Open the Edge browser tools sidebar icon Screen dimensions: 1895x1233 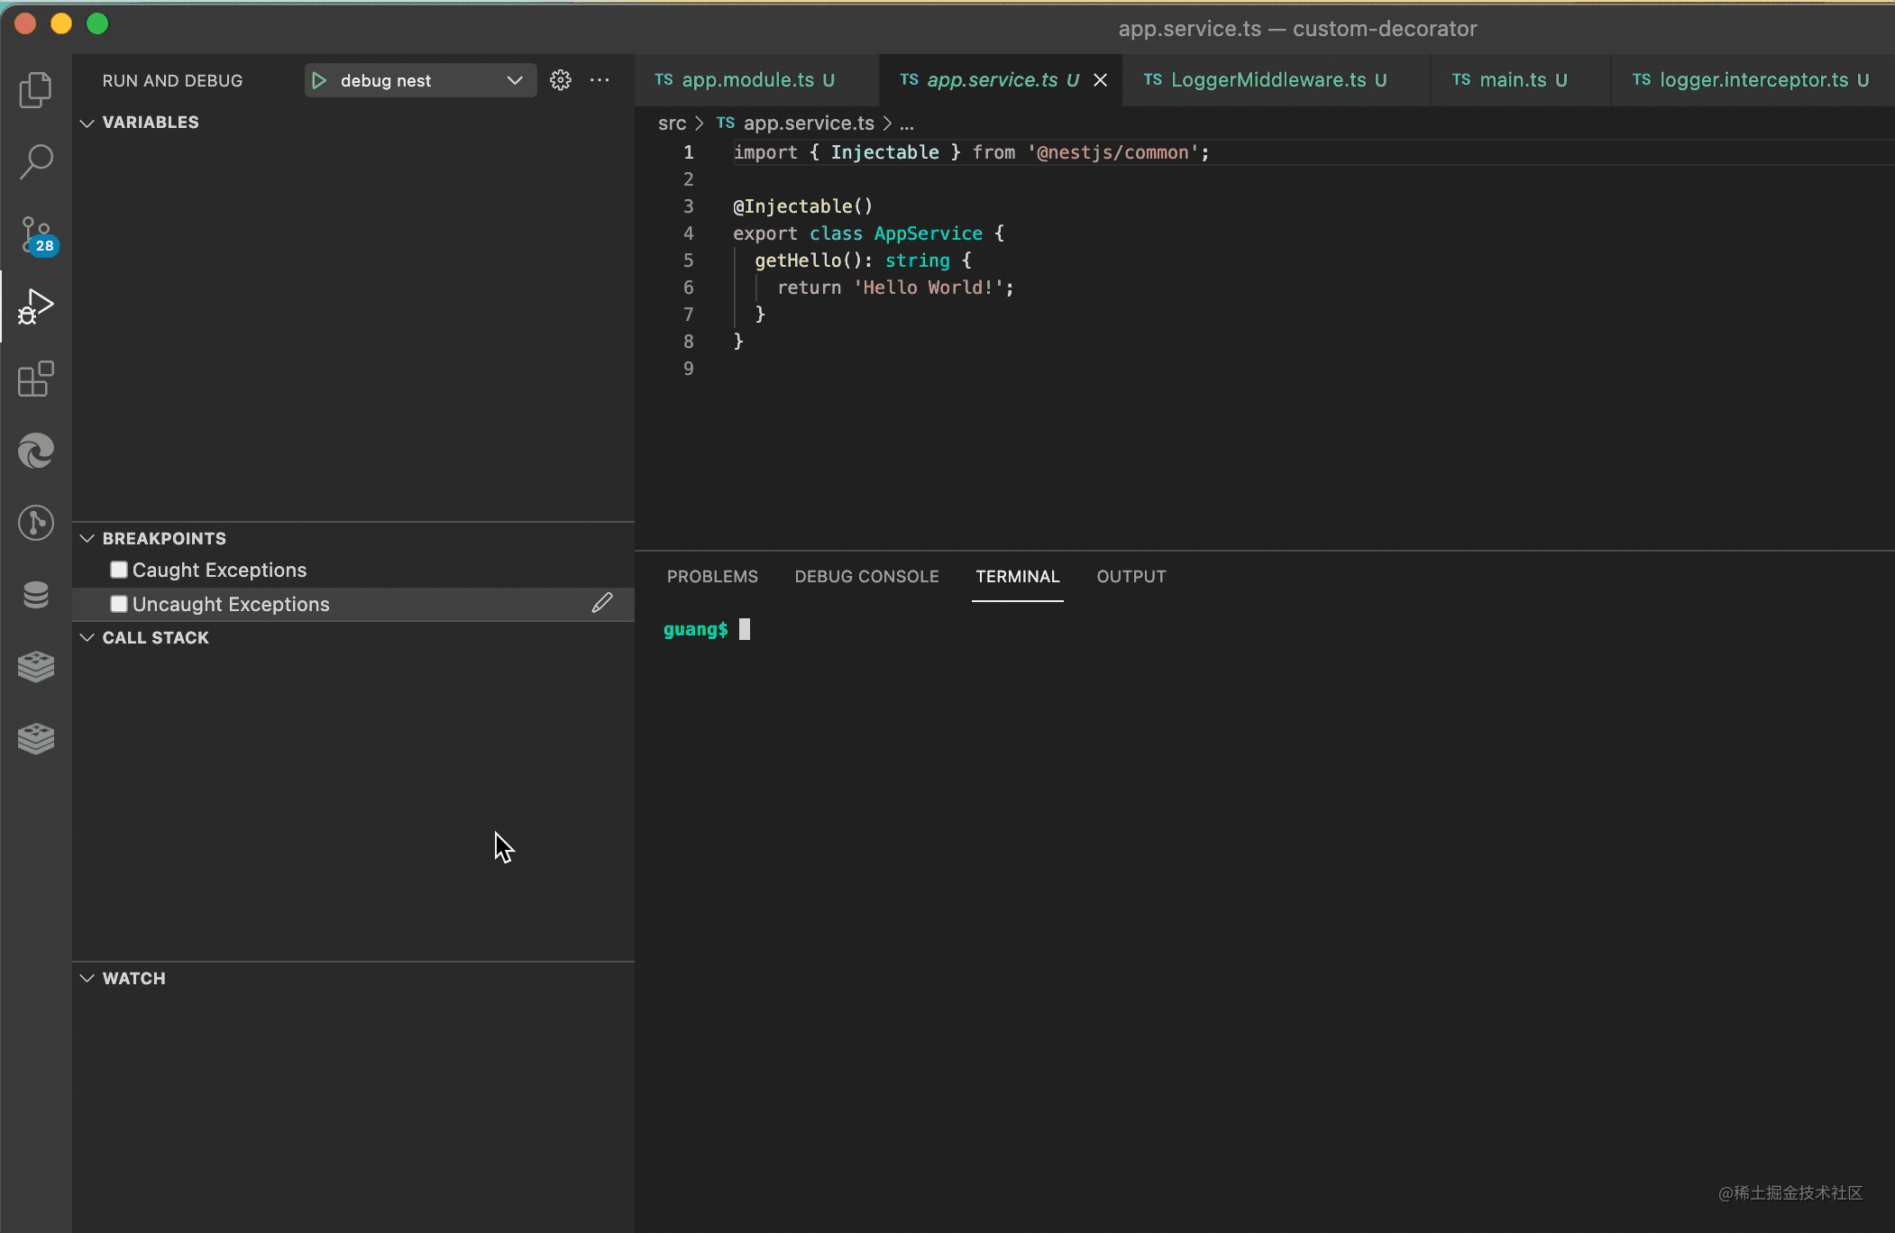tap(36, 451)
